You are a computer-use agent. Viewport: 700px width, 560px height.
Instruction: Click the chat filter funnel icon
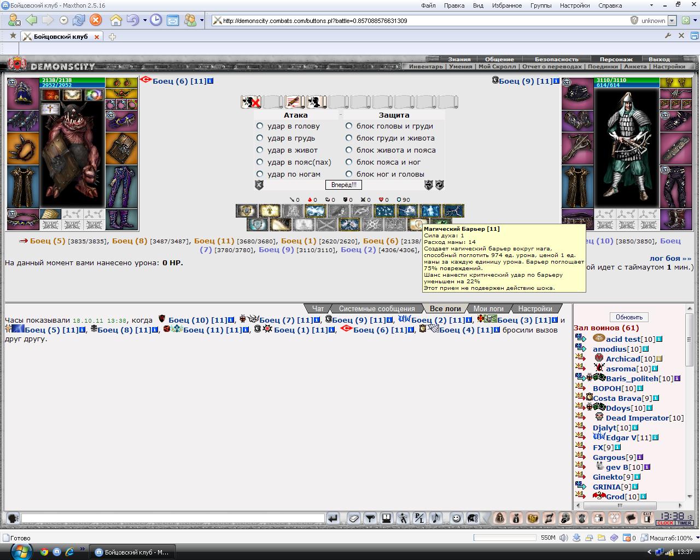[370, 518]
